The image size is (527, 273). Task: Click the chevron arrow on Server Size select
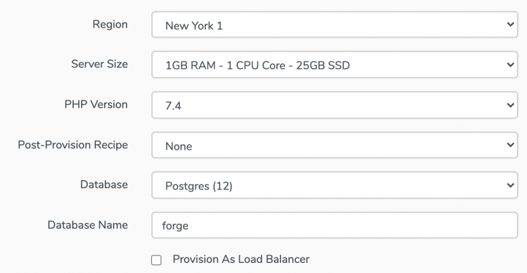(x=510, y=65)
